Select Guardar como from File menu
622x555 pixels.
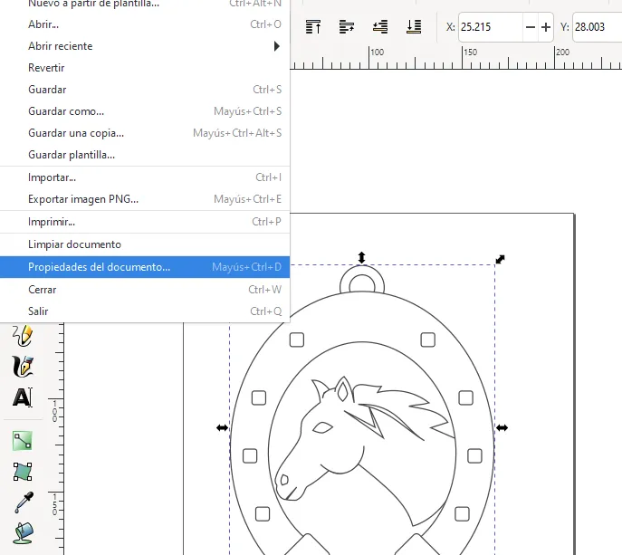coord(66,111)
